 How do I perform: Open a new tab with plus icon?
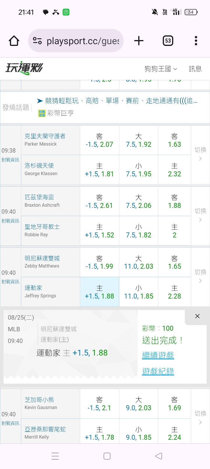tap(139, 41)
